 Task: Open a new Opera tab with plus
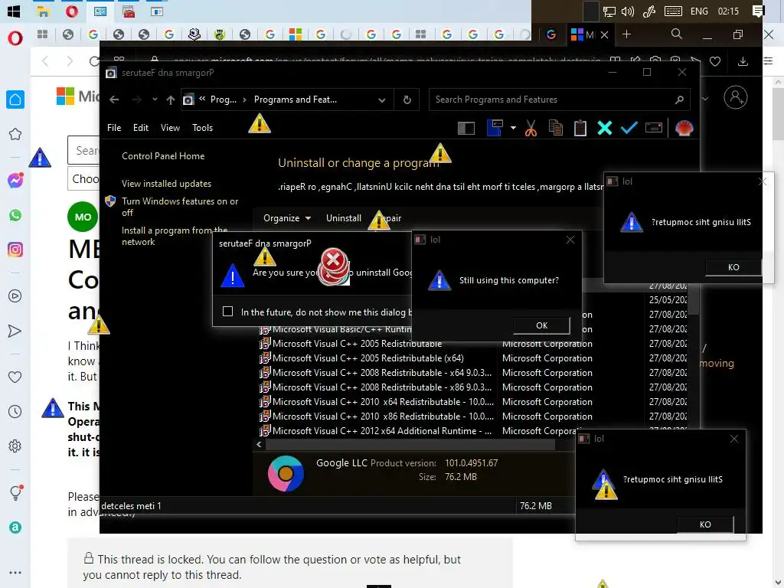pos(626,34)
